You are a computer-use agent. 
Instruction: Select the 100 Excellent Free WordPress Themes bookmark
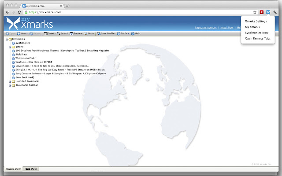tap(63, 51)
